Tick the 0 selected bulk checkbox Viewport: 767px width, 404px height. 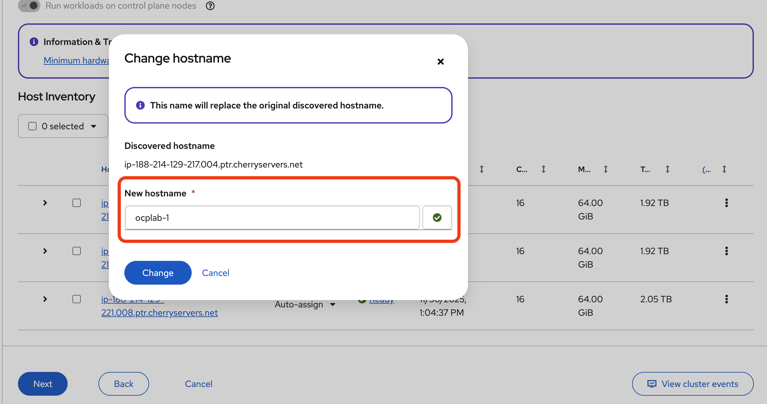coord(32,126)
